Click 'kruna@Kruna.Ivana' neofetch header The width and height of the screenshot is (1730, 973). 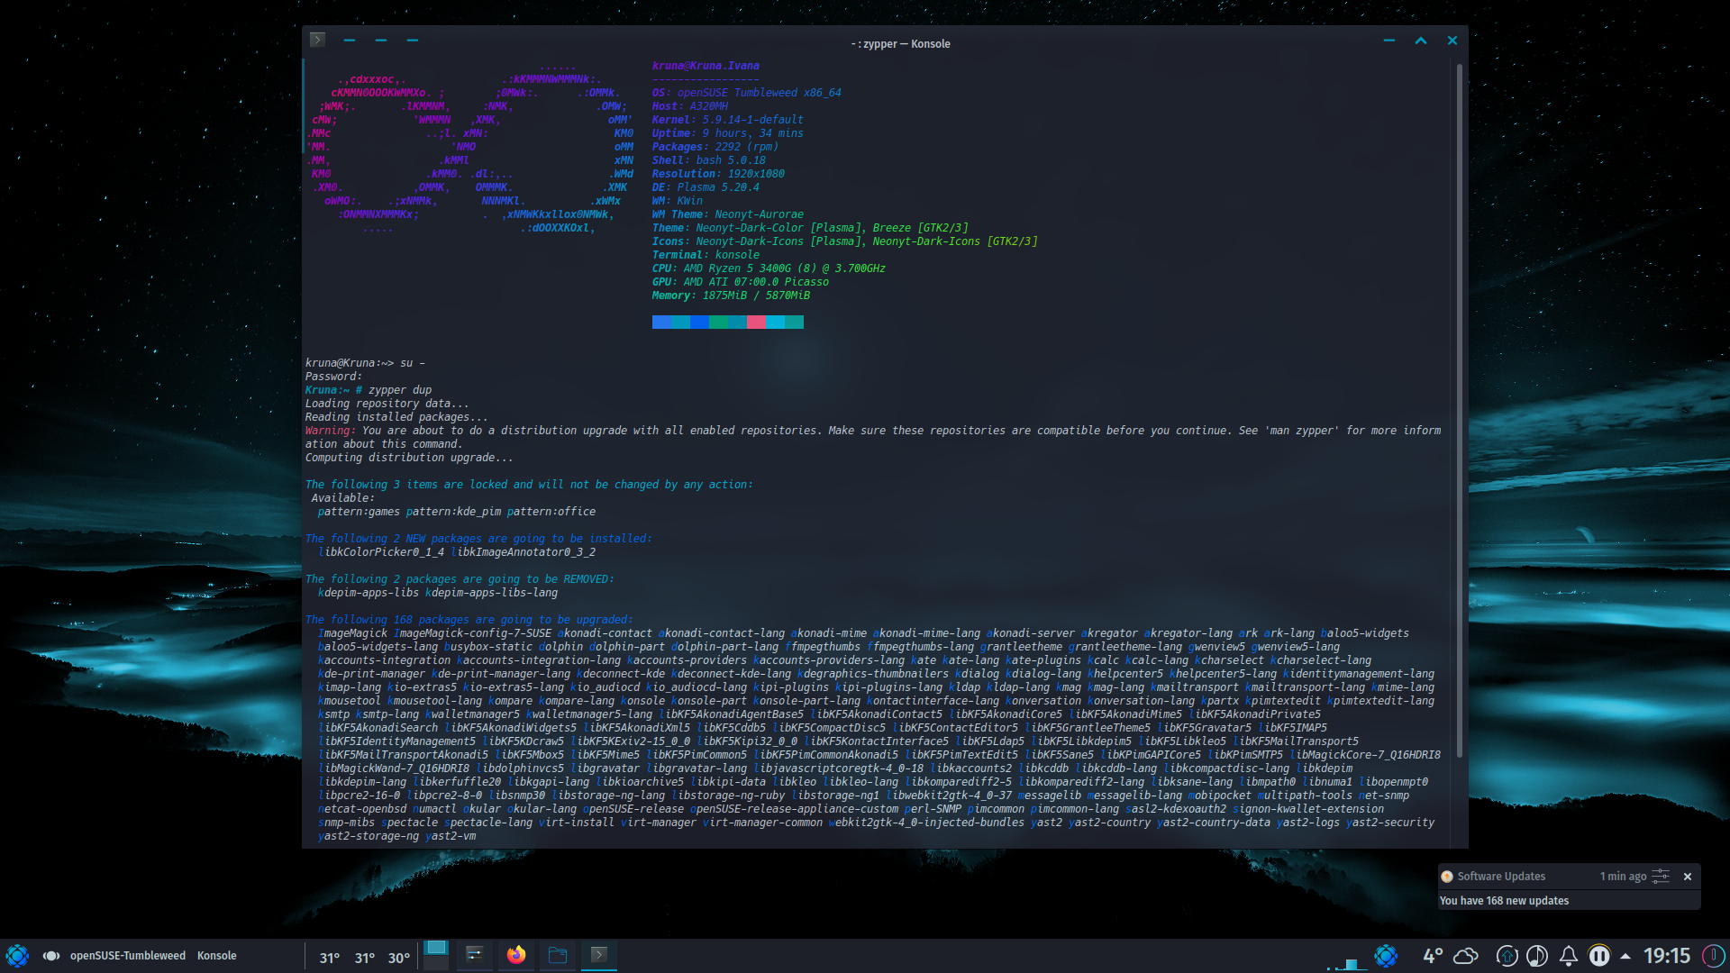coord(706,66)
